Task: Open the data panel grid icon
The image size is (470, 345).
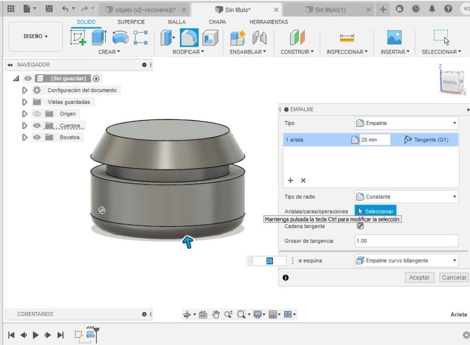Action: coord(11,9)
